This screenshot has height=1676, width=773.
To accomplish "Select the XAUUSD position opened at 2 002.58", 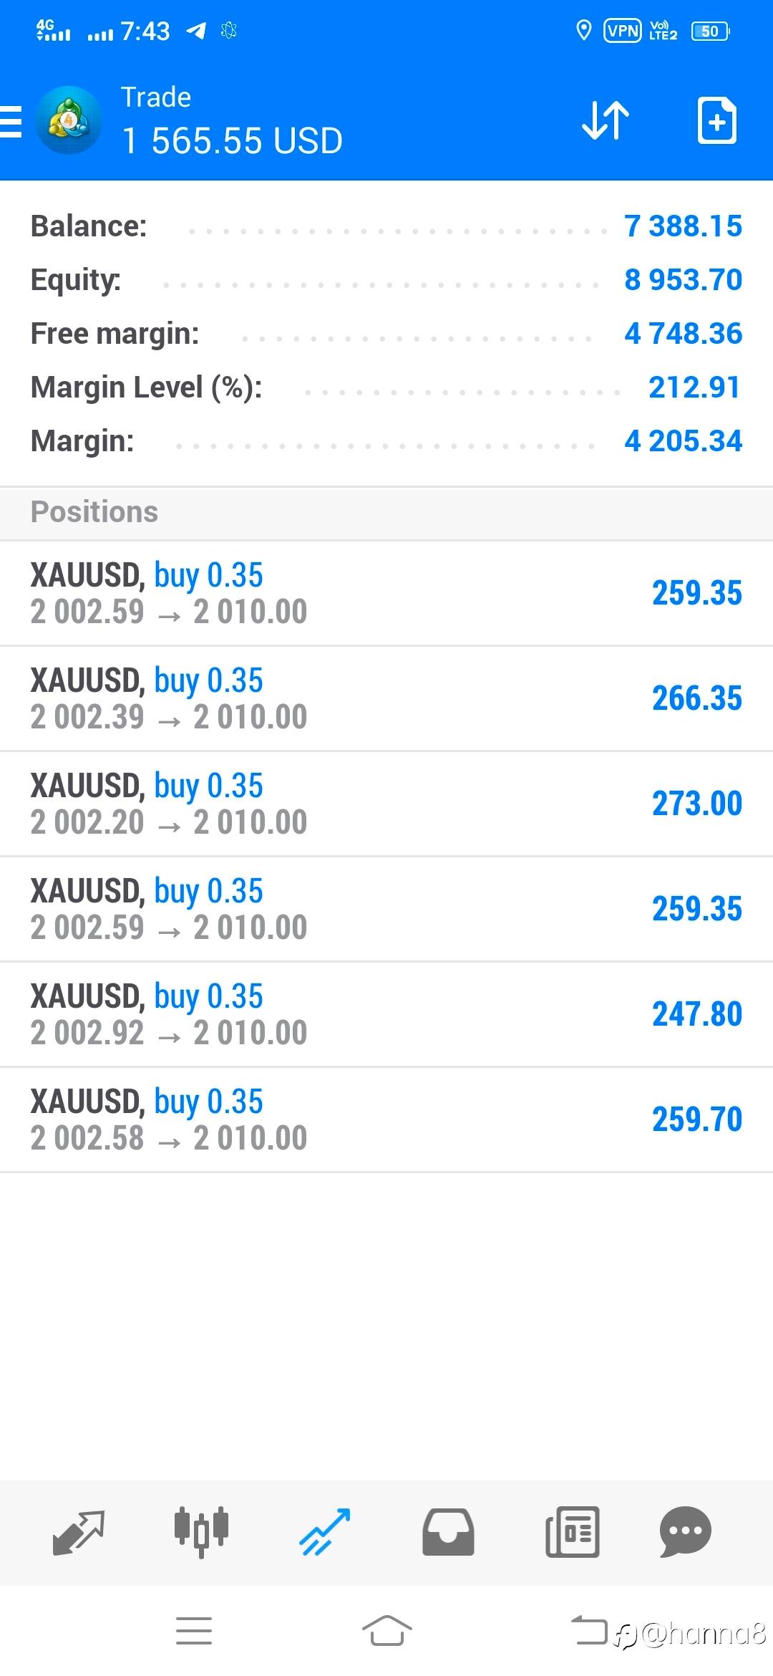I will (386, 1119).
